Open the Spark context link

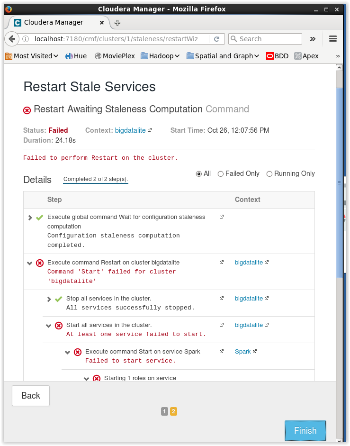click(243, 352)
